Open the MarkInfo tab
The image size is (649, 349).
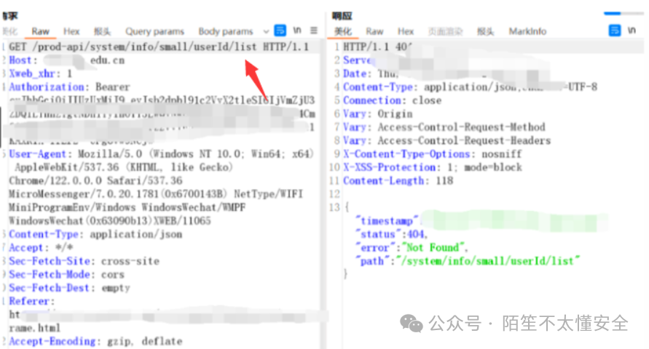pos(527,31)
